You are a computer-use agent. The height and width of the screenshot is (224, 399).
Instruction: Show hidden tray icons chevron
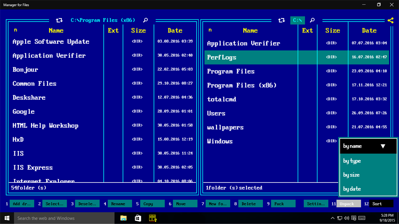(333, 218)
